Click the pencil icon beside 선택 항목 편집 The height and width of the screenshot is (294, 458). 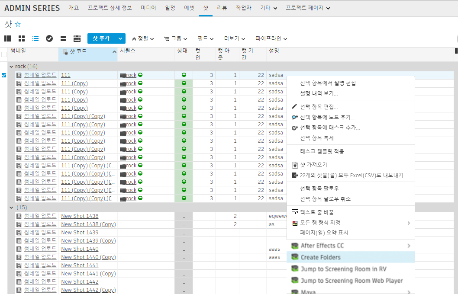click(x=294, y=106)
